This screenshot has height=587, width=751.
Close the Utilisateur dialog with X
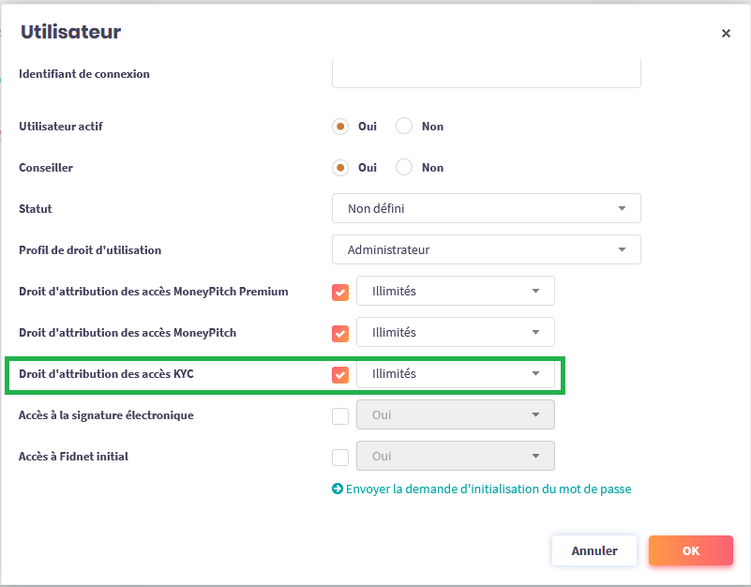pyautogui.click(x=726, y=34)
